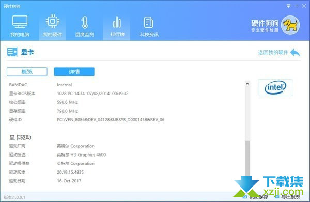Open the 我的电脑 monitor icon
This screenshot has width=310, height=202.
(20, 22)
